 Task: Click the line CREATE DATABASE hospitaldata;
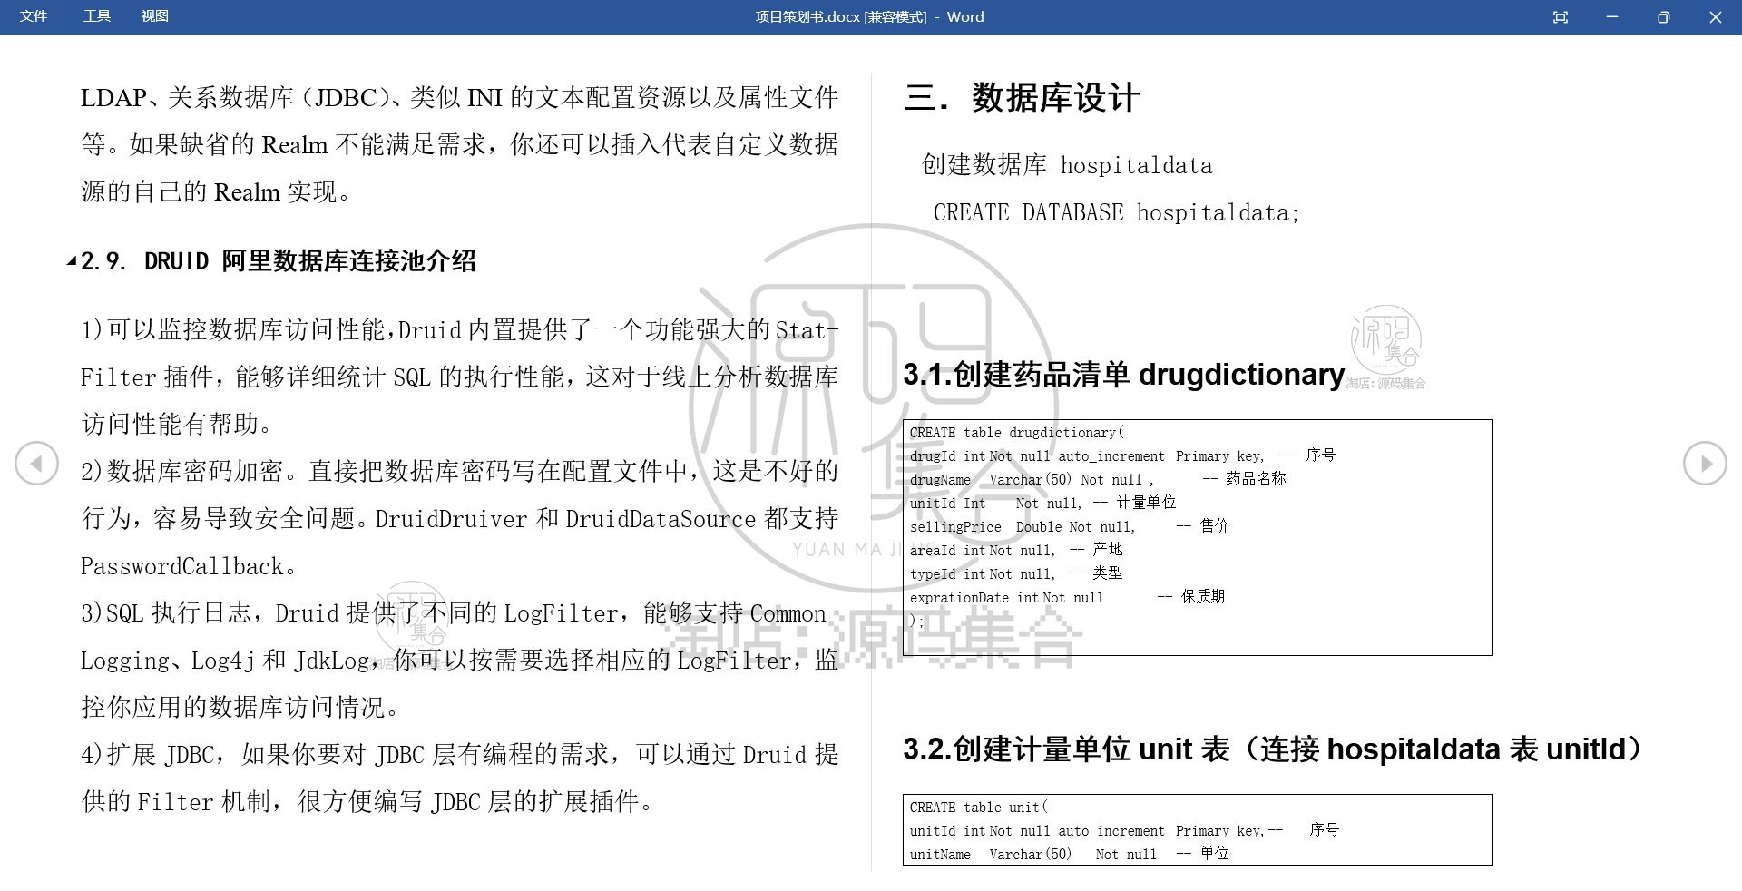click(1116, 212)
